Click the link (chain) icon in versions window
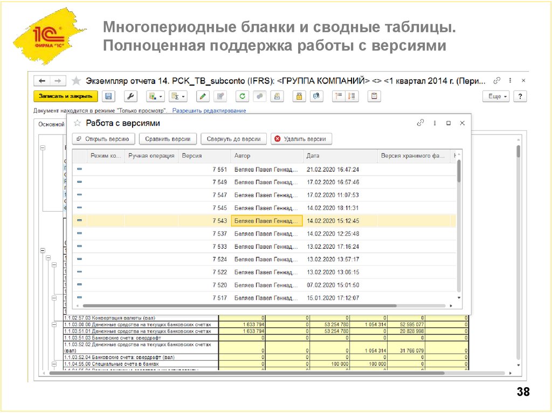This screenshot has height=413, width=552. coord(419,123)
